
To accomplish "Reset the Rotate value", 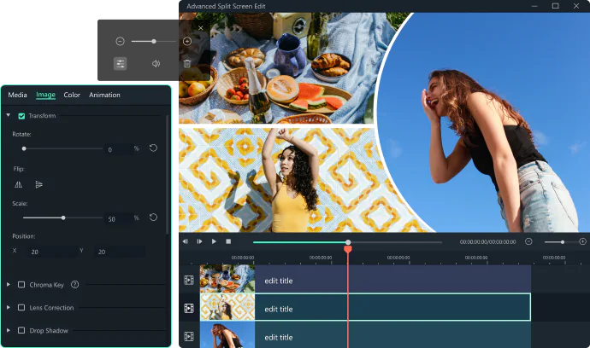I will coord(153,148).
